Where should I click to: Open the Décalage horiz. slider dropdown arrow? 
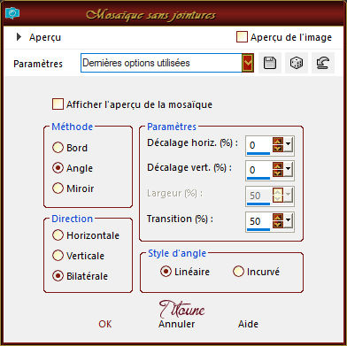288,145
